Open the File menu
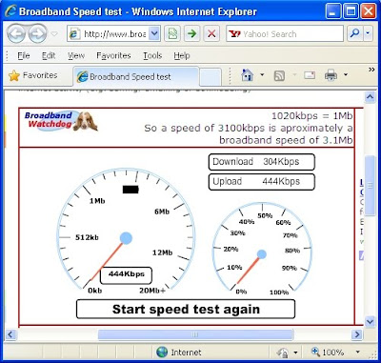 coord(24,55)
